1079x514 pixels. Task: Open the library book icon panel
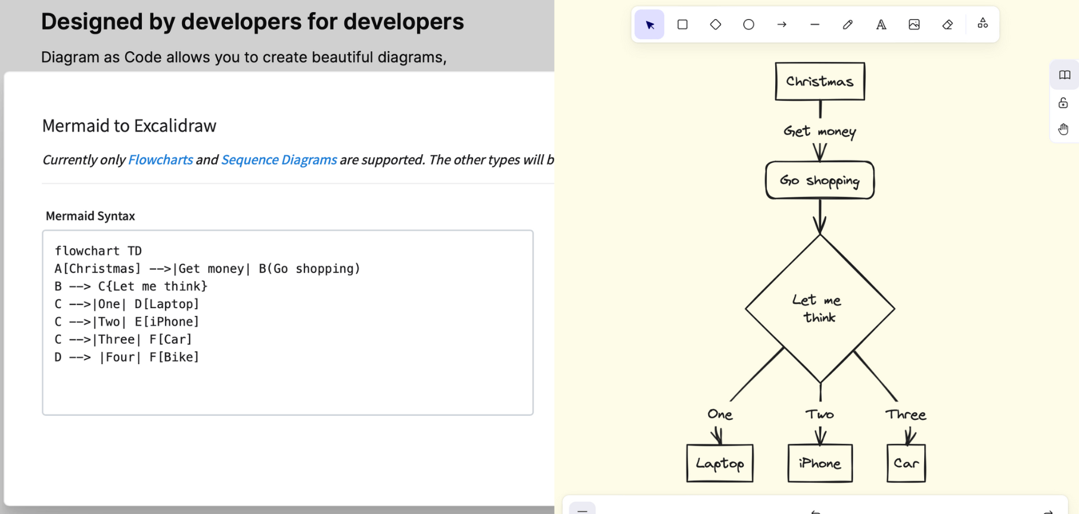1064,75
